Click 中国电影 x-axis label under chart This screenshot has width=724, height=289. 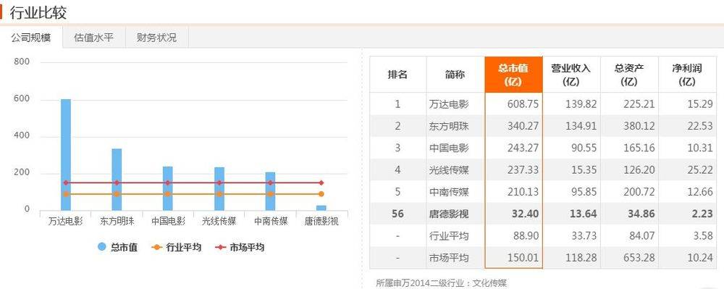168,221
